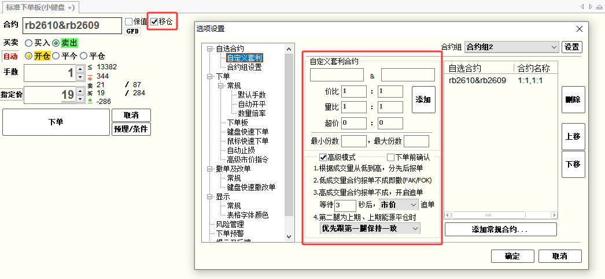Decrease 手数 with down spinner
Image resolution: width=605 pixels, height=279 pixels.
point(80,77)
